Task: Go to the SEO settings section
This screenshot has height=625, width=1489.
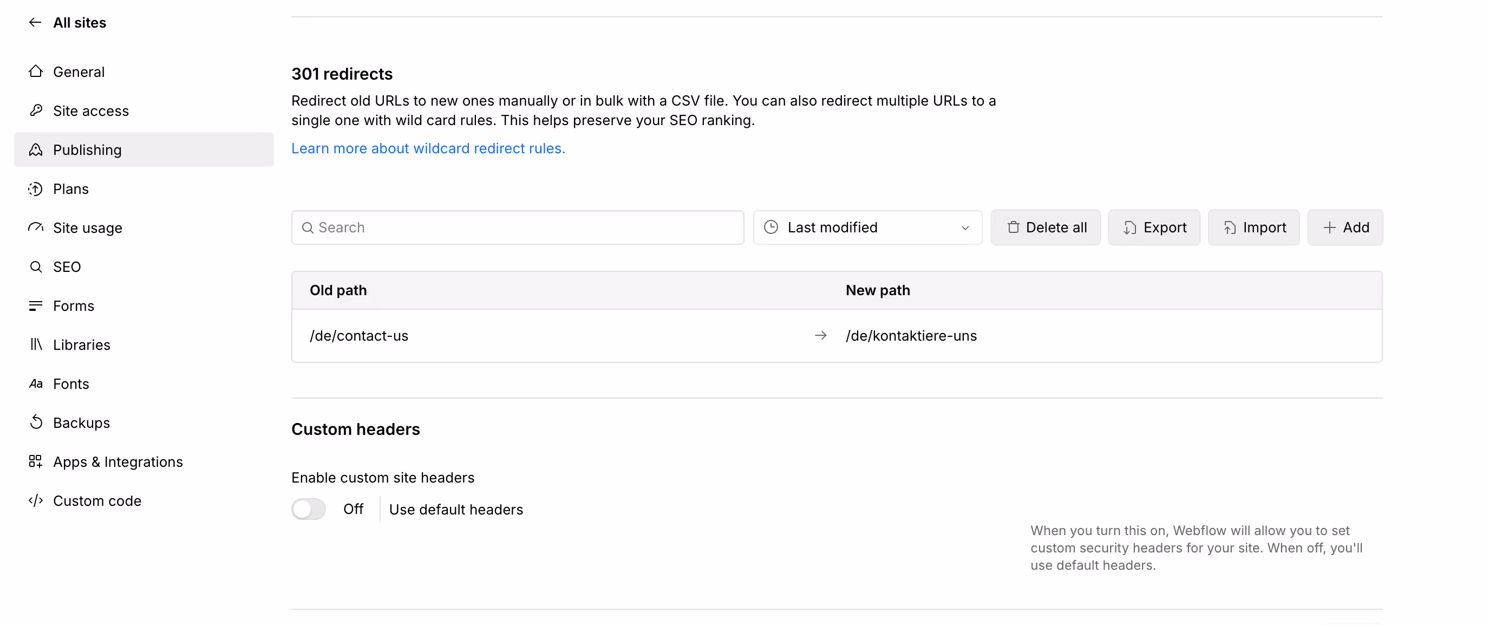Action: tap(67, 266)
